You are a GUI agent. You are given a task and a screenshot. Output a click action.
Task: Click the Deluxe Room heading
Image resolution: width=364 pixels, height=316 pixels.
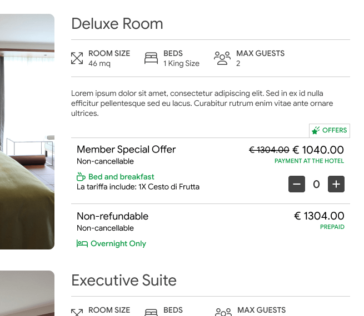(117, 24)
